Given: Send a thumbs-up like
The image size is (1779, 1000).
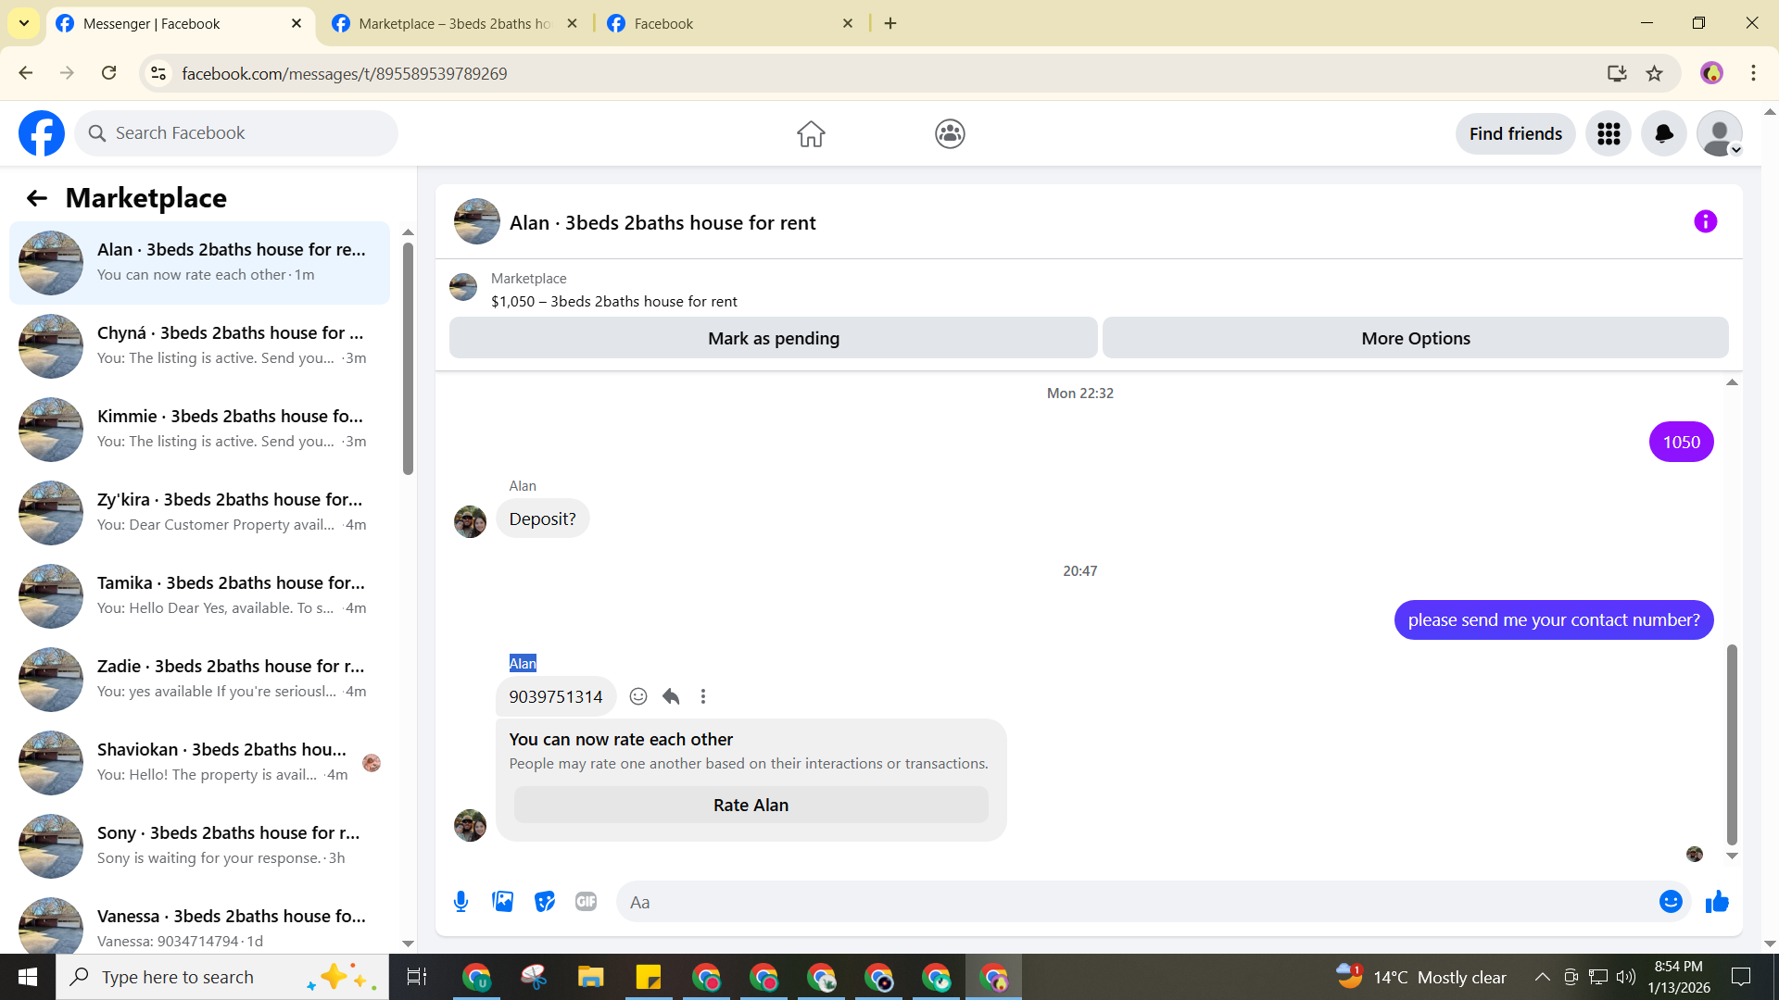Looking at the screenshot, I should point(1717,902).
